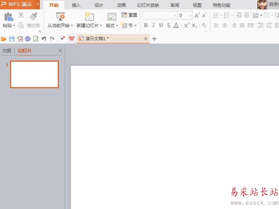Viewport: 279px width, 209px height.
Task: Click the Cut scissors icon
Action: pyautogui.click(x=21, y=15)
